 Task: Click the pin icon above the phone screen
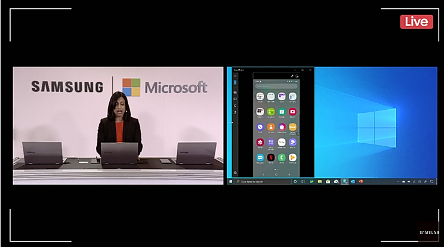click(x=292, y=76)
